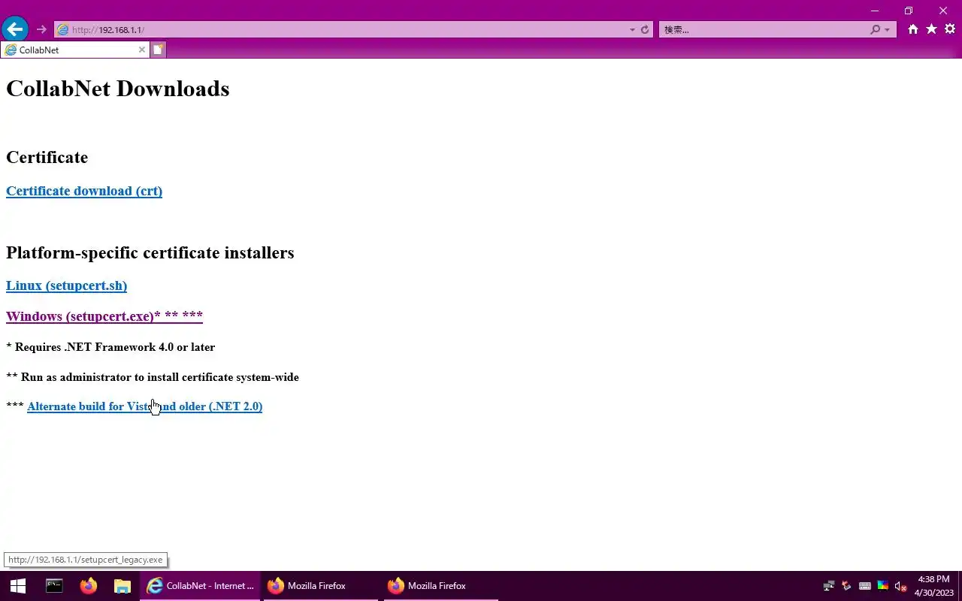This screenshot has width=962, height=601.
Task: Click the magnifier search icon
Action: (x=875, y=29)
